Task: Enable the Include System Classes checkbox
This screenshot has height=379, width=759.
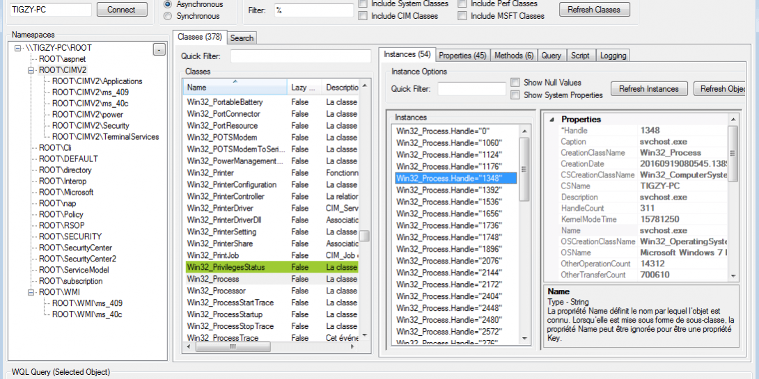Action: [363, 4]
